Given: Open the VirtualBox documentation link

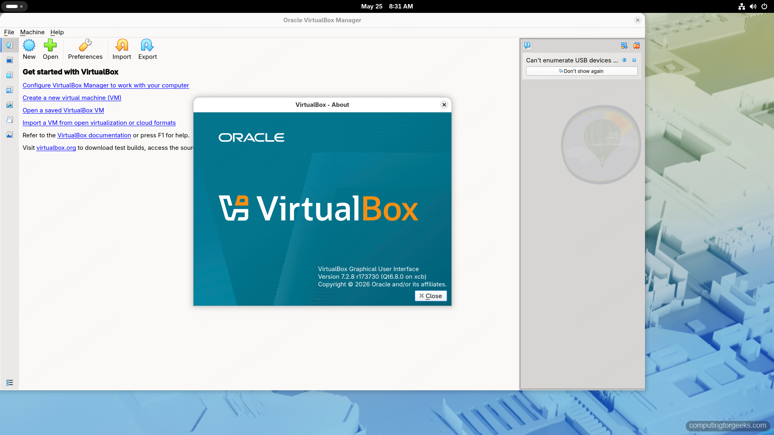Looking at the screenshot, I should (94, 135).
